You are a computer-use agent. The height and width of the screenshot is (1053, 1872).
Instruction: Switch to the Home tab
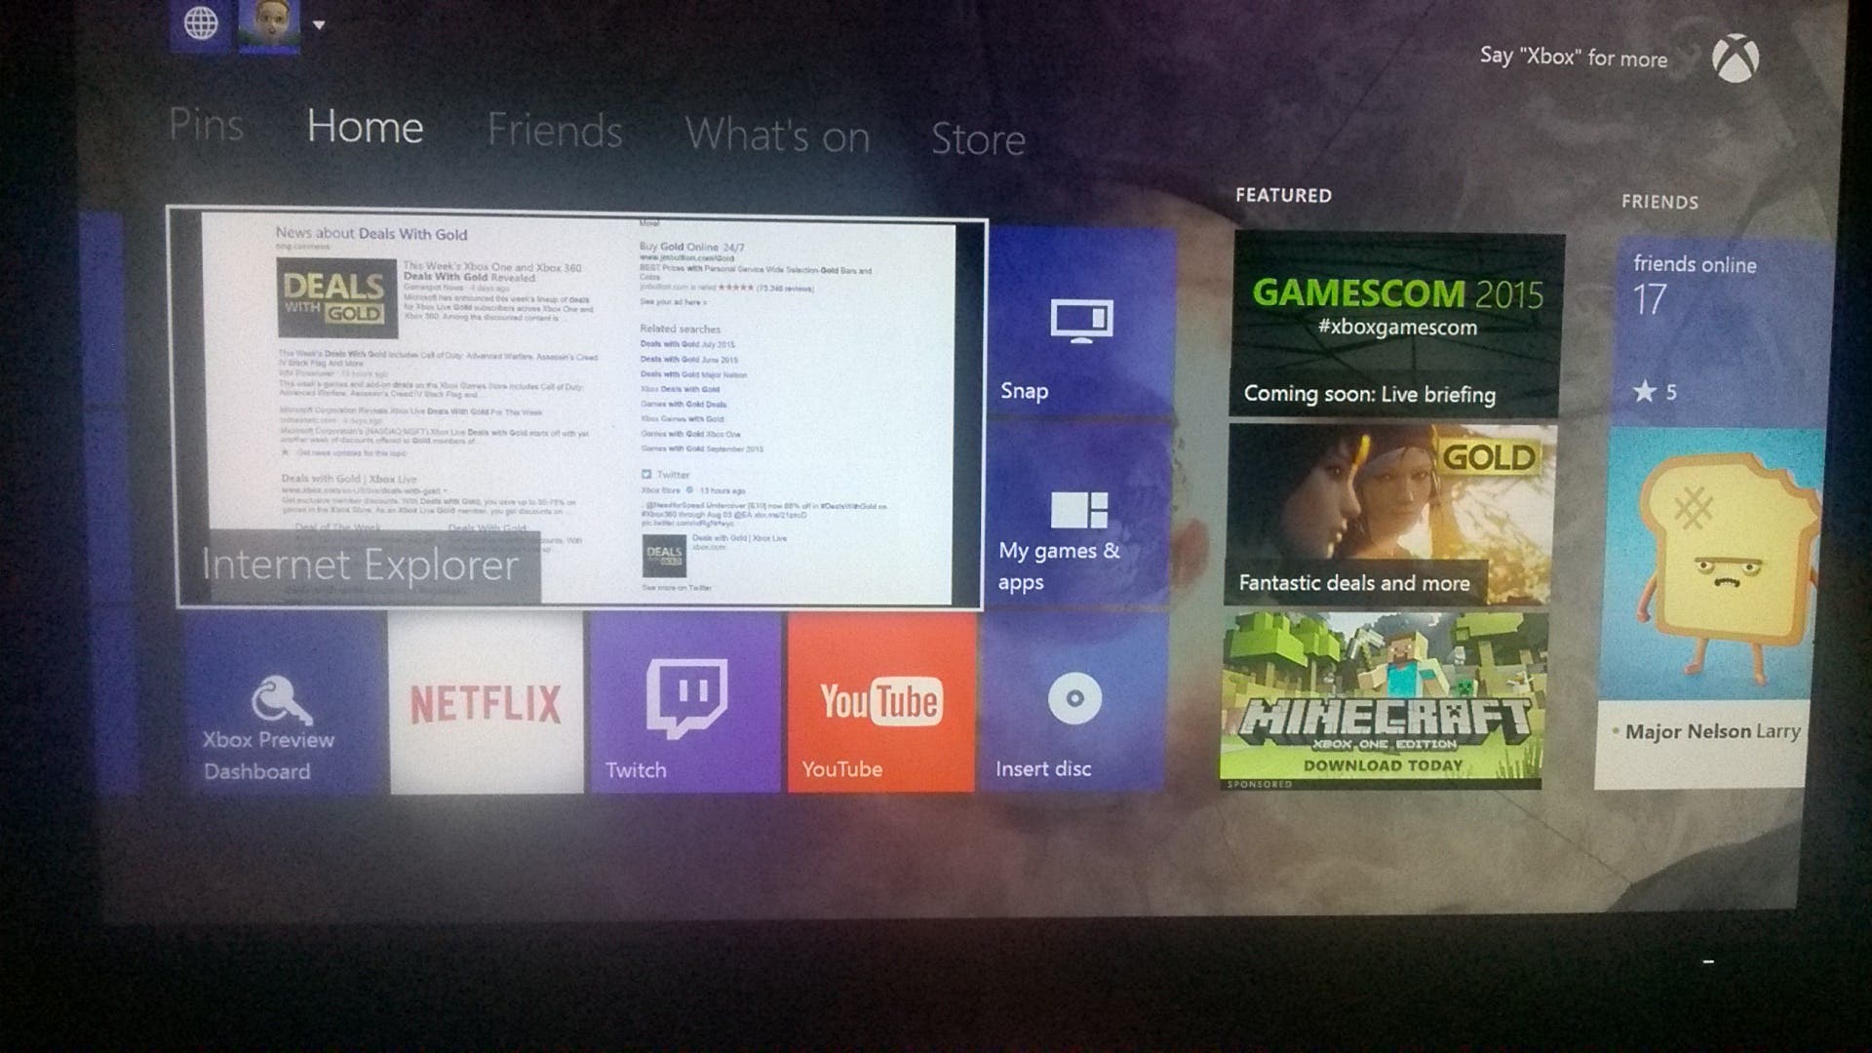[x=365, y=127]
